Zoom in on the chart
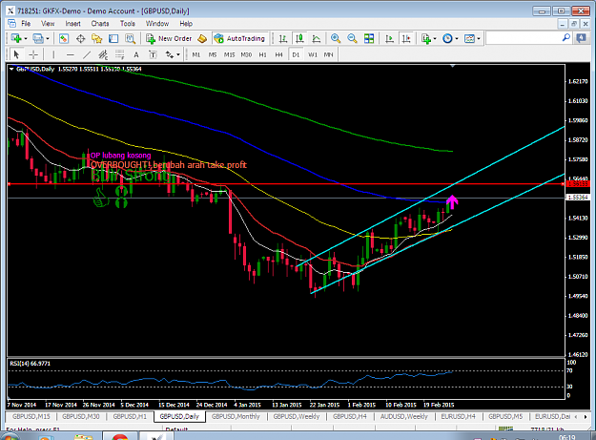 pos(336,38)
